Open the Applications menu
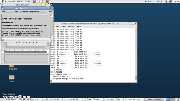The height and width of the screenshot is (101, 180). click(10, 1)
